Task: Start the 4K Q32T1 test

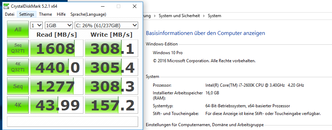Action: [x=18, y=67]
